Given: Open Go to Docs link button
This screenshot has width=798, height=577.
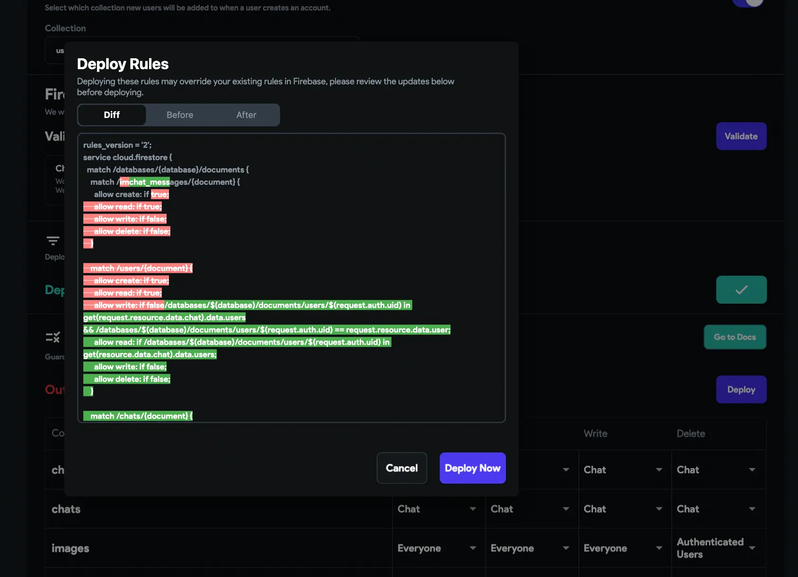Looking at the screenshot, I should pyautogui.click(x=735, y=337).
